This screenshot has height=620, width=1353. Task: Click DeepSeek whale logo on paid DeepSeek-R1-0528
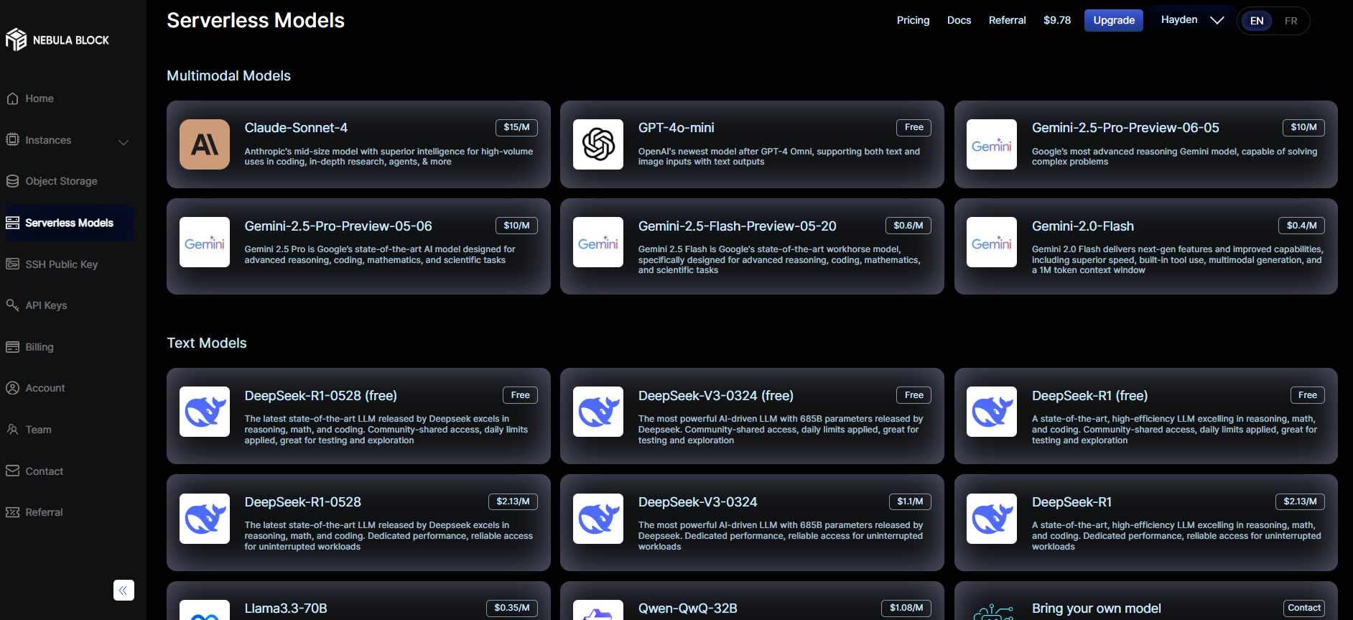205,519
